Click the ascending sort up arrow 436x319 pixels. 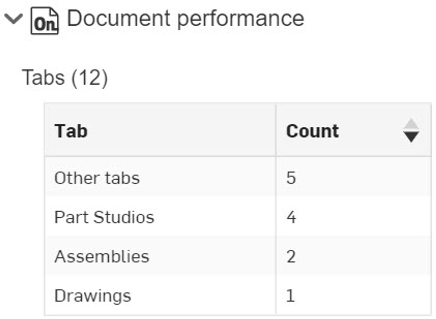411,124
